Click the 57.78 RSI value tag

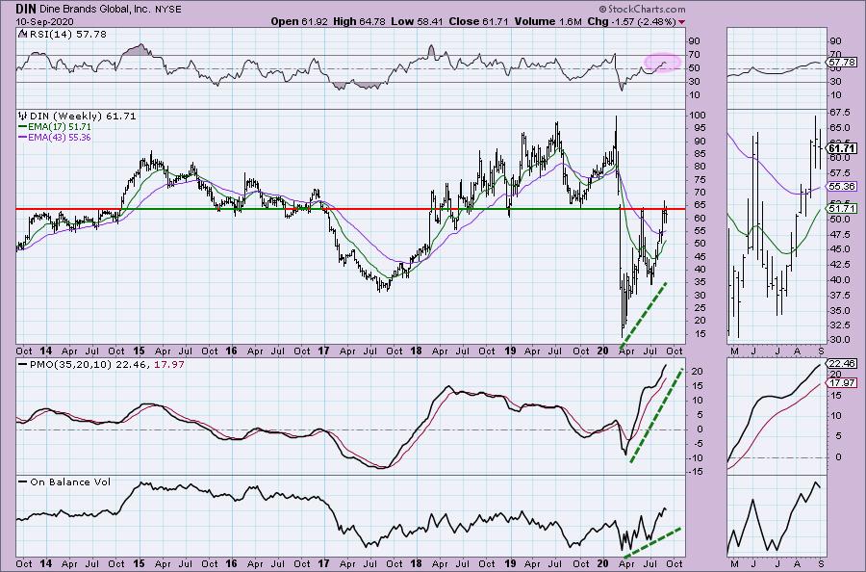(x=842, y=63)
